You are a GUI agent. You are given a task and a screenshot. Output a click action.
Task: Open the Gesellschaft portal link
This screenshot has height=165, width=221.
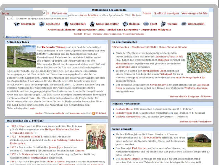tap(78, 24)
